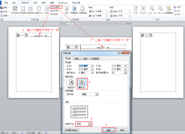Click the OK (确定) button
This screenshot has height=134, width=185.
point(109,130)
